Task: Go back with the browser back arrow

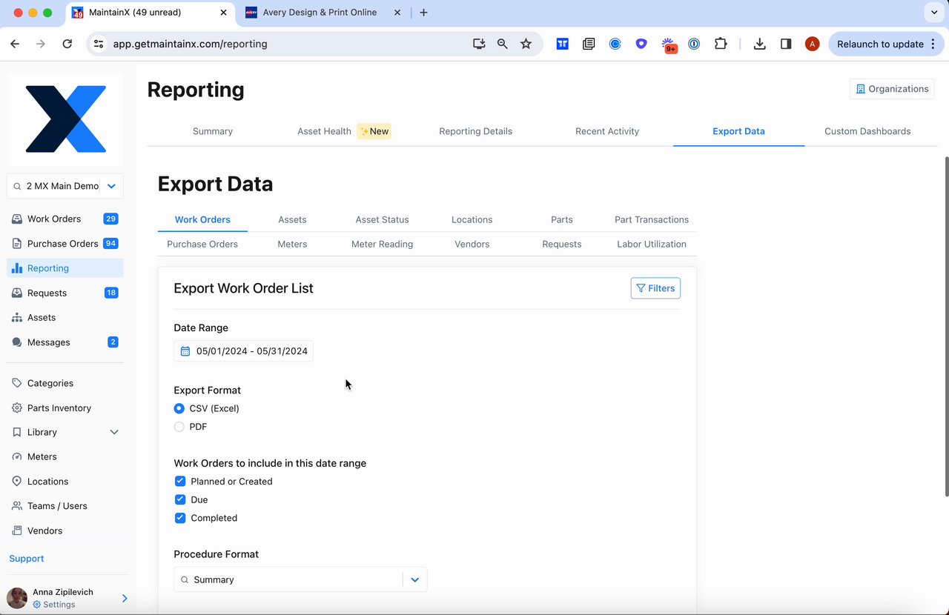Action: [x=15, y=44]
